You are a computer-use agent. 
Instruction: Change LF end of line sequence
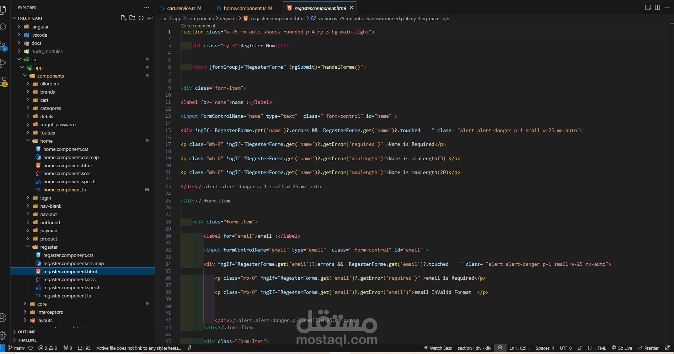tap(579, 348)
